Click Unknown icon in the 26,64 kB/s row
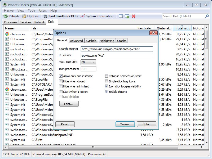 tap(7, 44)
